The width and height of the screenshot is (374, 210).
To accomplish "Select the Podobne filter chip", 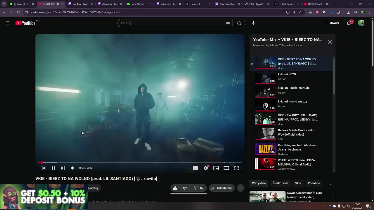I will click(x=314, y=183).
